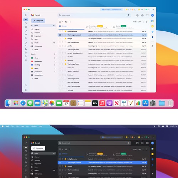Open the Help icon in the dark Gmail window
178x178 pixels.
click(137, 143)
